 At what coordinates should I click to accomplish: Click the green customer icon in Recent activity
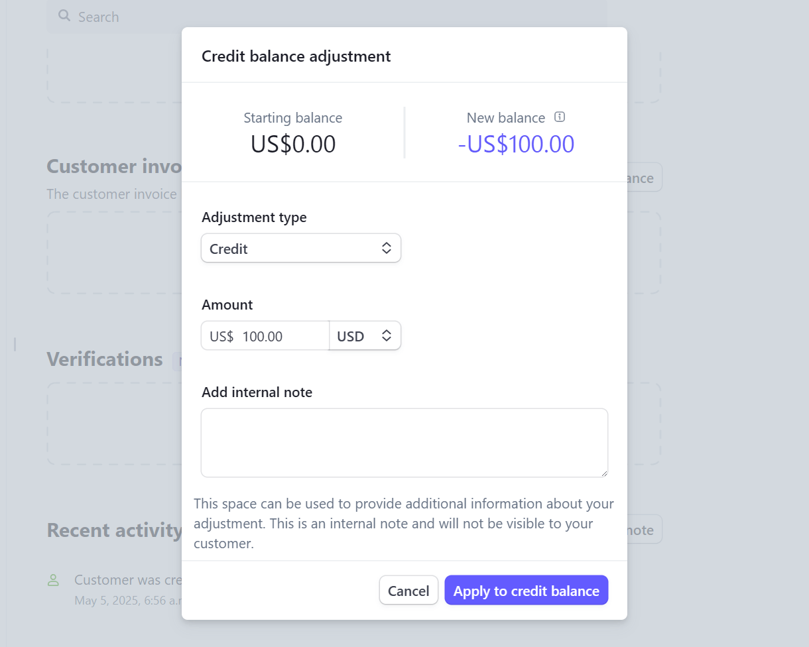[x=53, y=580]
